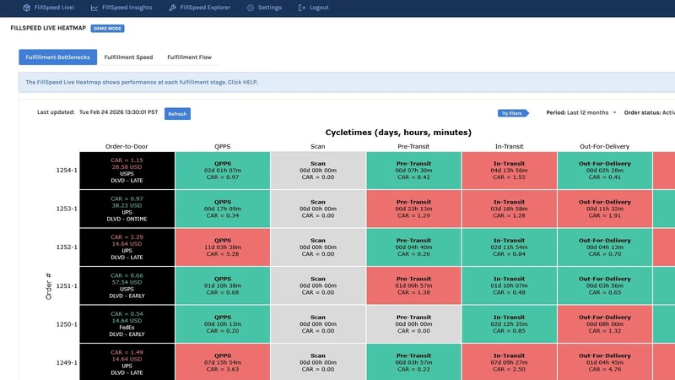Click gray Pre-Transit cell in row 1250-1
Screen dimensions: 675x380
(413, 324)
